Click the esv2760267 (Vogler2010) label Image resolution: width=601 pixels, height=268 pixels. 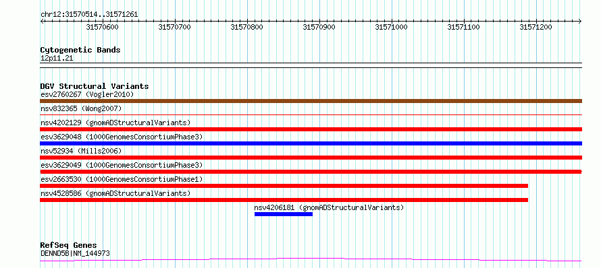(87, 94)
